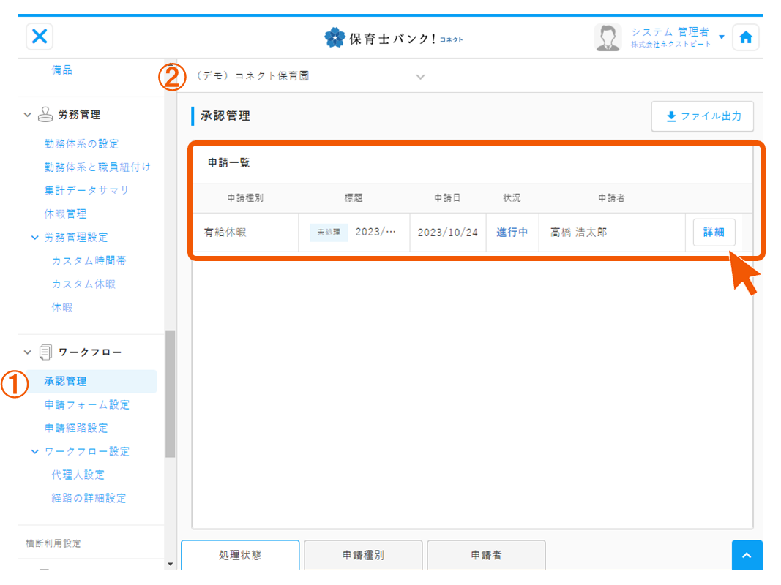Click the home icon button
781x585 pixels.
[745, 37]
